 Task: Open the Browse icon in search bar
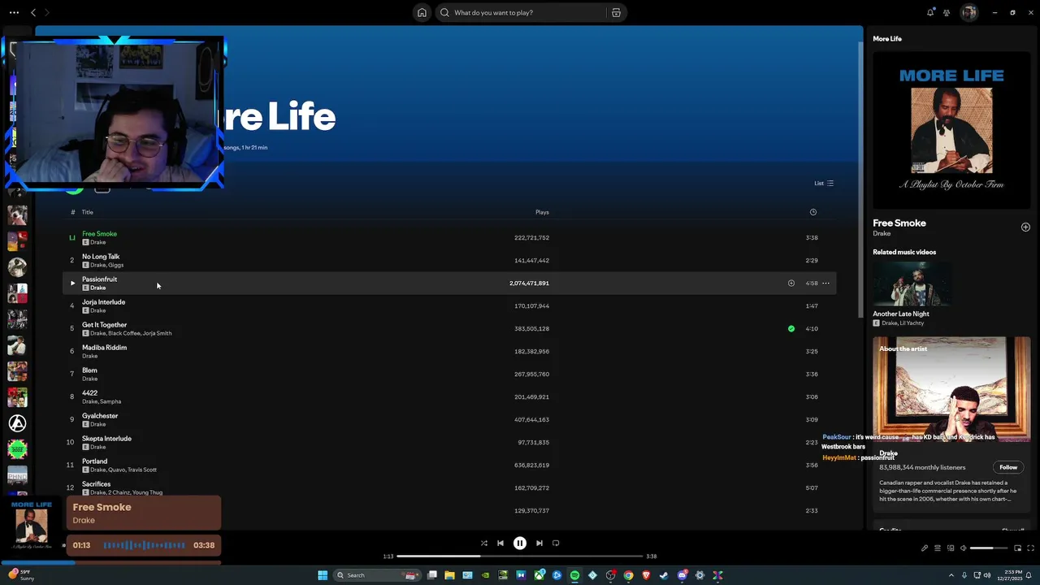tap(616, 12)
